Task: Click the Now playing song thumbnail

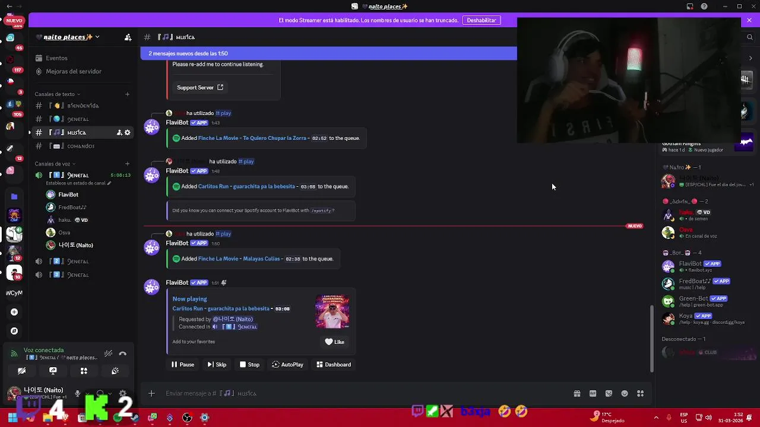Action: coord(332,311)
